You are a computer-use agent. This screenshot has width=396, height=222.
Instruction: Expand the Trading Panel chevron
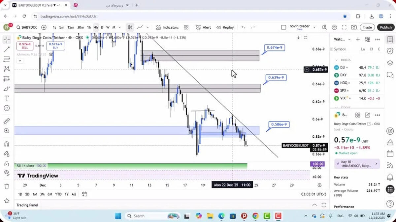pyautogui.click(x=314, y=205)
